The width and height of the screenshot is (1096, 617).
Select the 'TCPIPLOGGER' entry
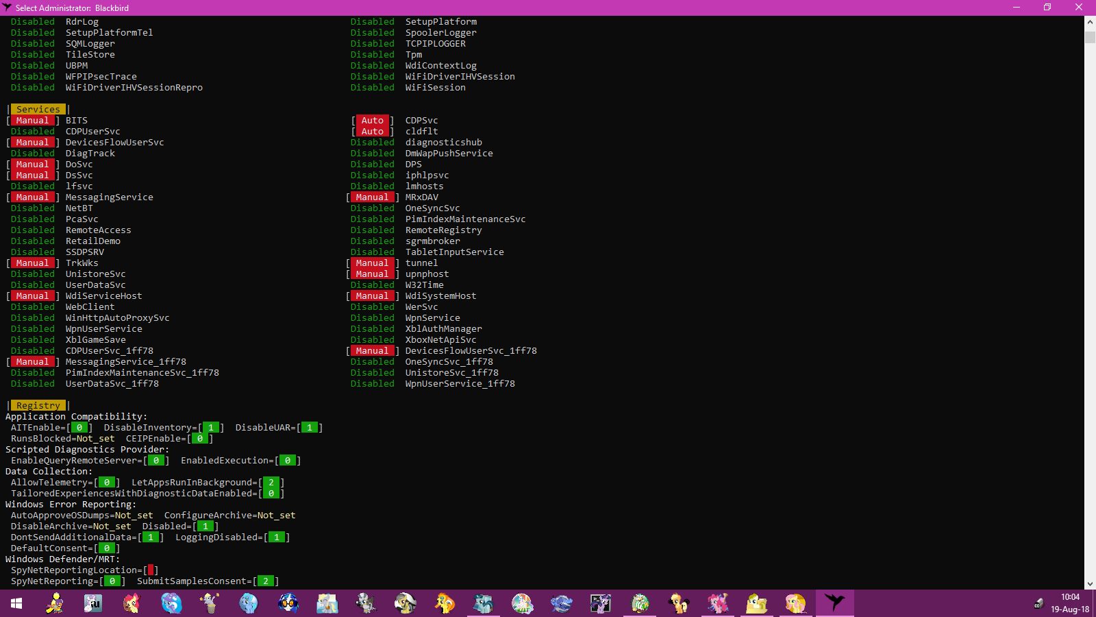(436, 43)
